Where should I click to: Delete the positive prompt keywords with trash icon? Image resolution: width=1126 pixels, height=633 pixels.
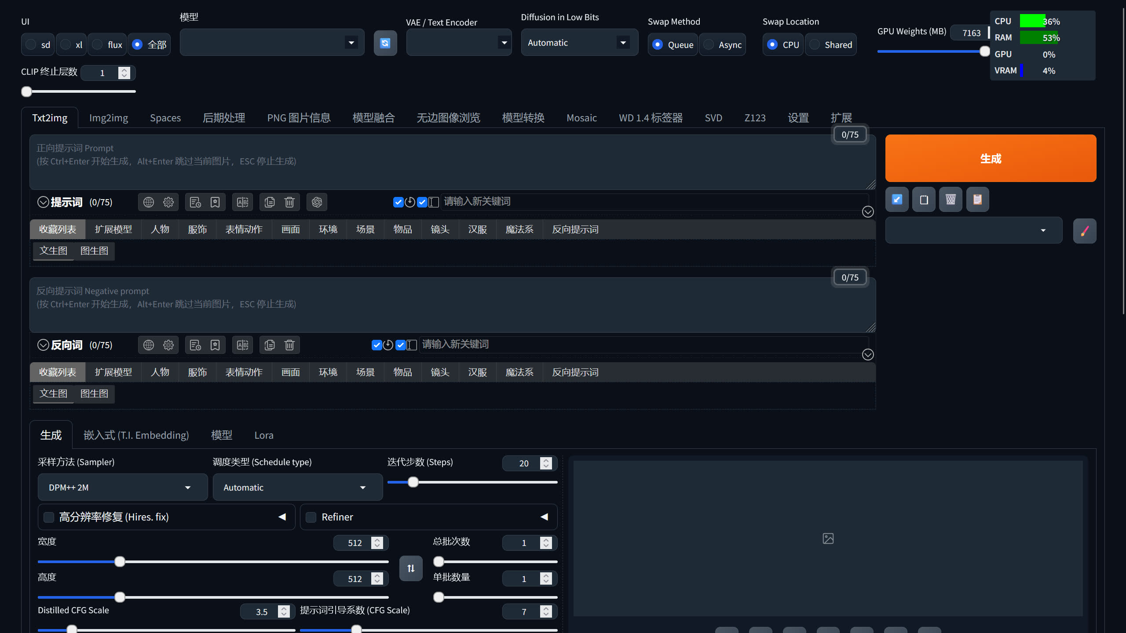coord(289,202)
